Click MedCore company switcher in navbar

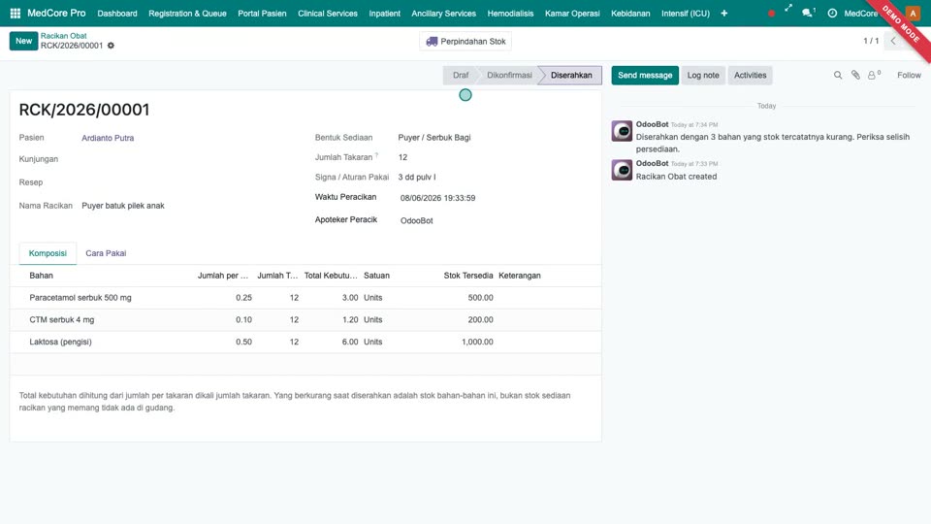click(x=860, y=13)
